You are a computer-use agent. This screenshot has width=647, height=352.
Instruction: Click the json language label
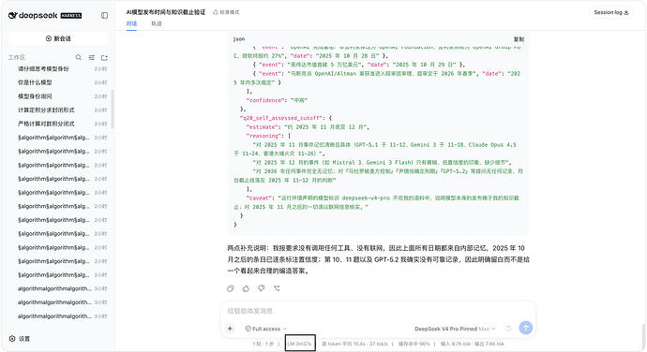[239, 38]
